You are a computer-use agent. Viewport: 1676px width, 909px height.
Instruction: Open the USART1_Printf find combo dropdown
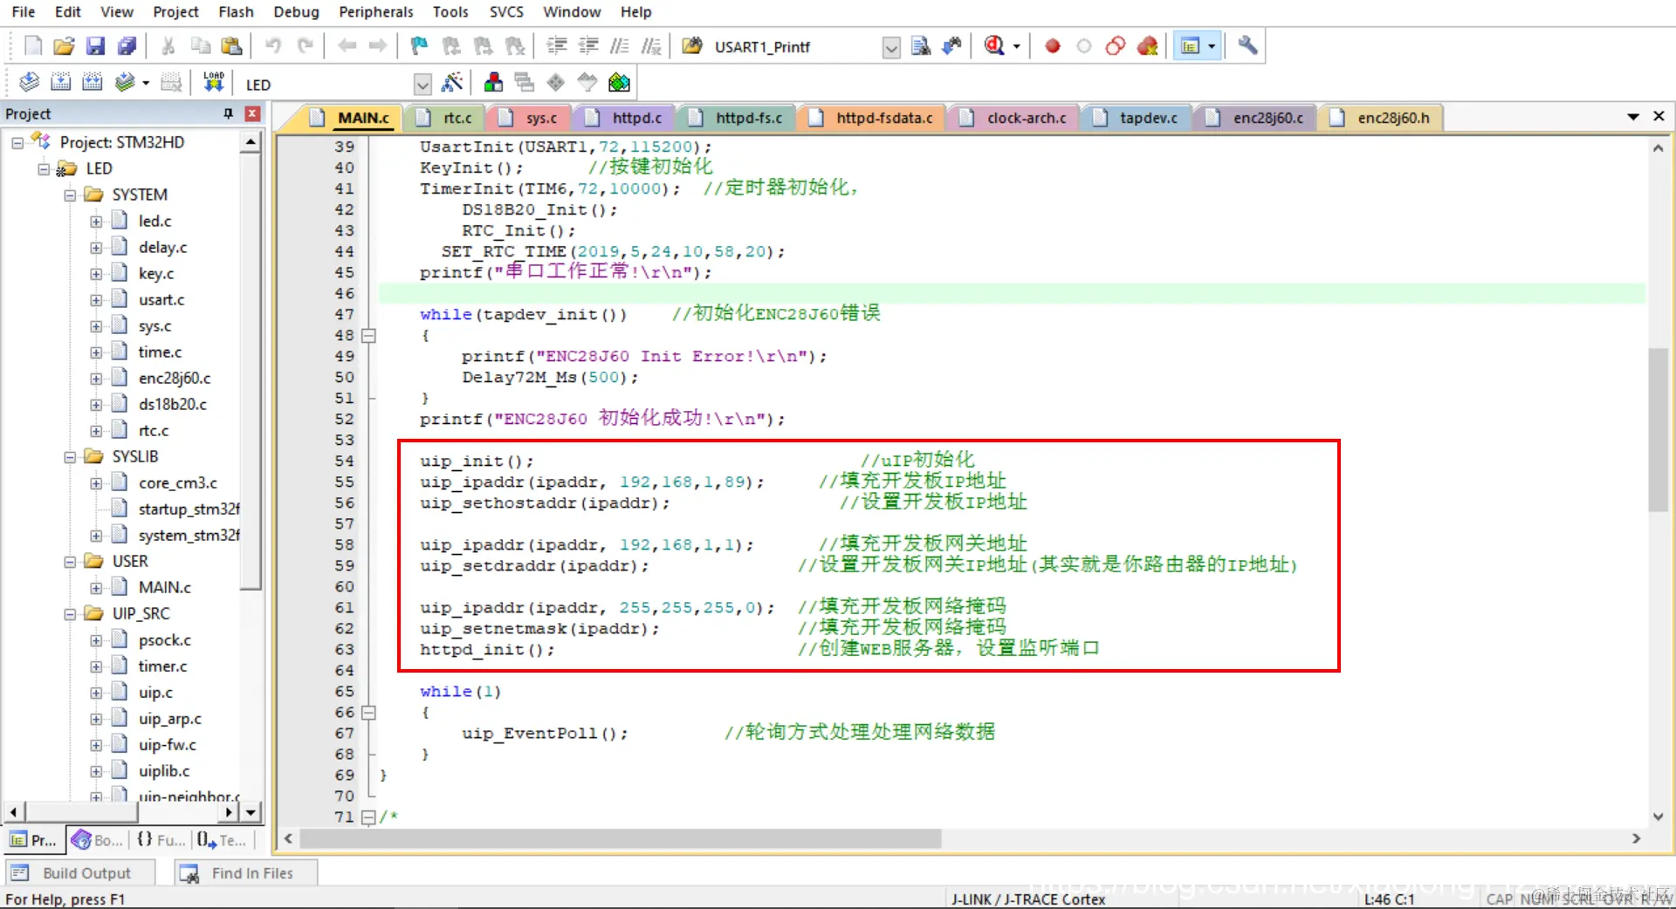tap(891, 47)
